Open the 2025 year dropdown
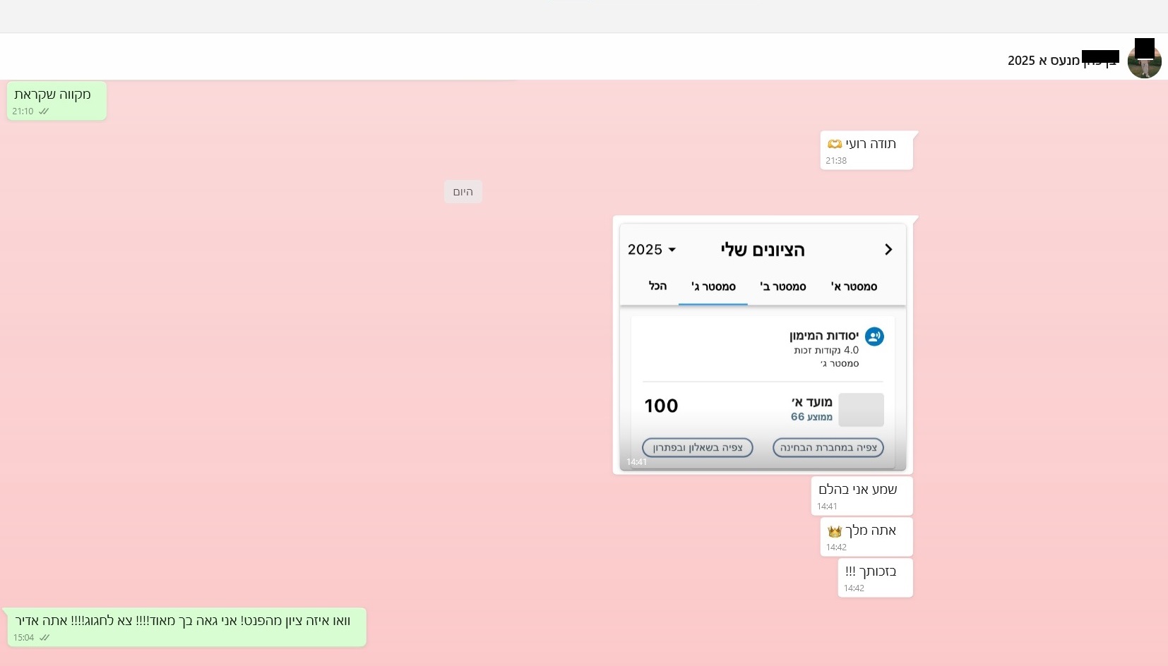 651,250
